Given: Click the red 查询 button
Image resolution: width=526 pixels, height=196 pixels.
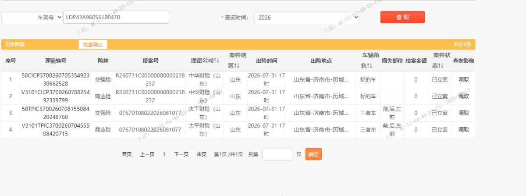Looking at the screenshot, I should (x=402, y=17).
